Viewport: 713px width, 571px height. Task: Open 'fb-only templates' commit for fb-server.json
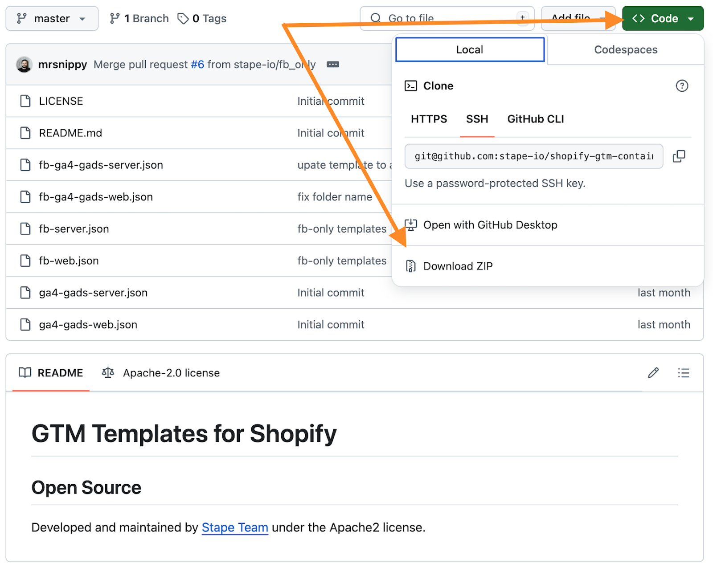(x=342, y=229)
